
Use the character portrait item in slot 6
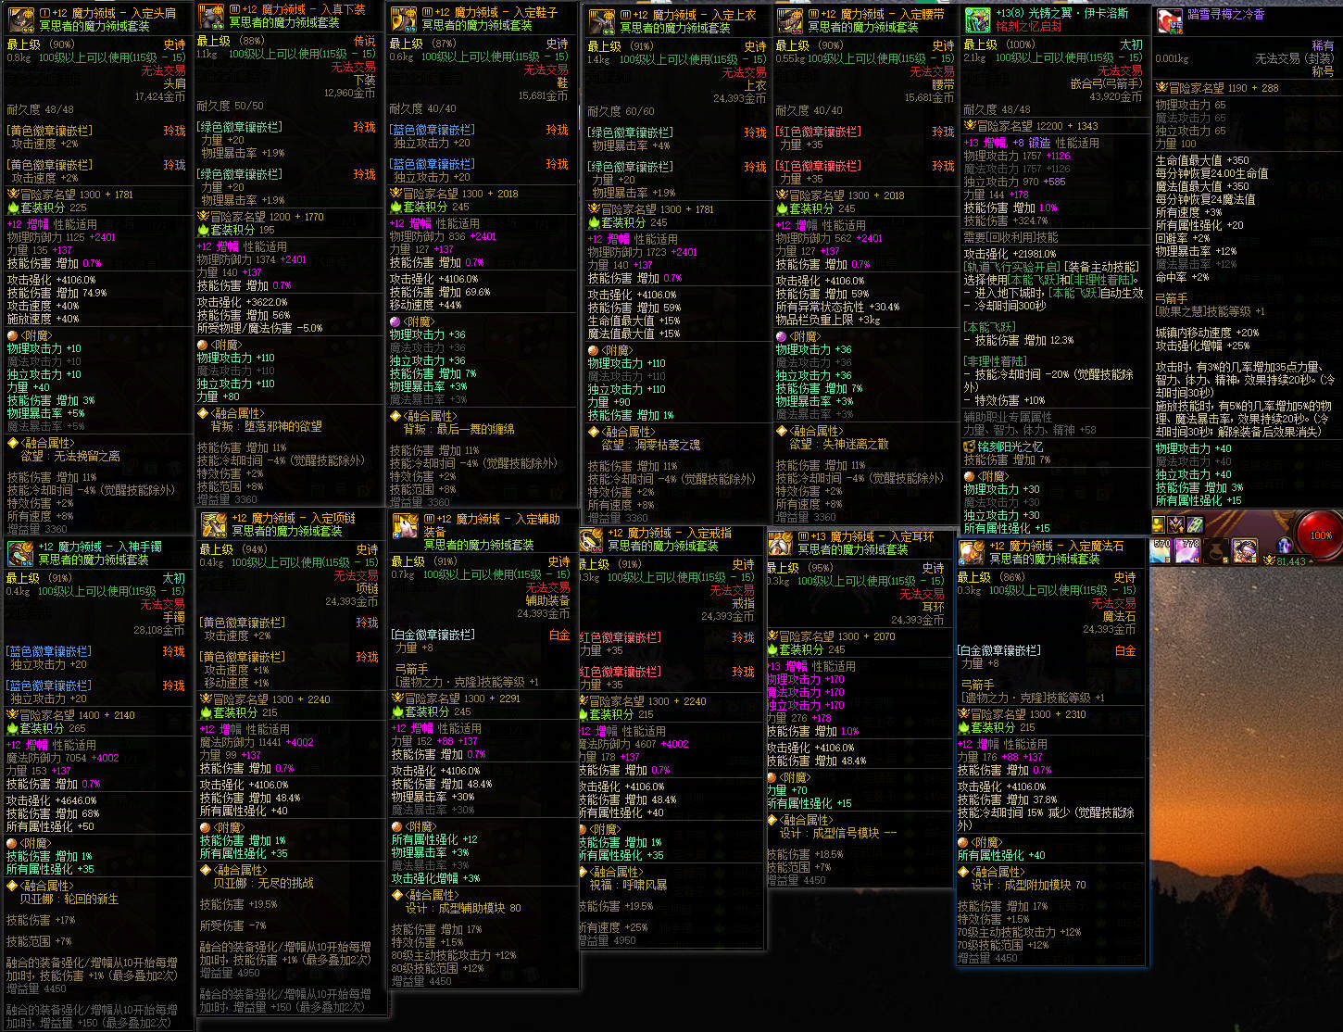[1245, 551]
